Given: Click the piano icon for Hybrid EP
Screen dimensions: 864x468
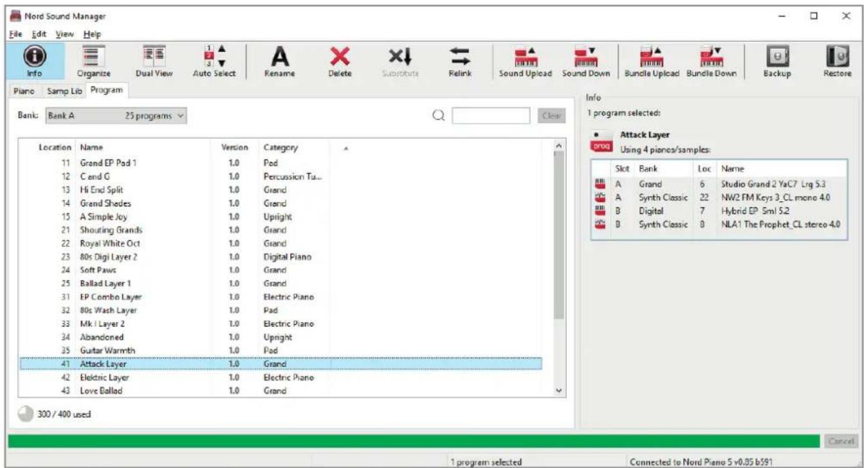Looking at the screenshot, I should (x=602, y=210).
